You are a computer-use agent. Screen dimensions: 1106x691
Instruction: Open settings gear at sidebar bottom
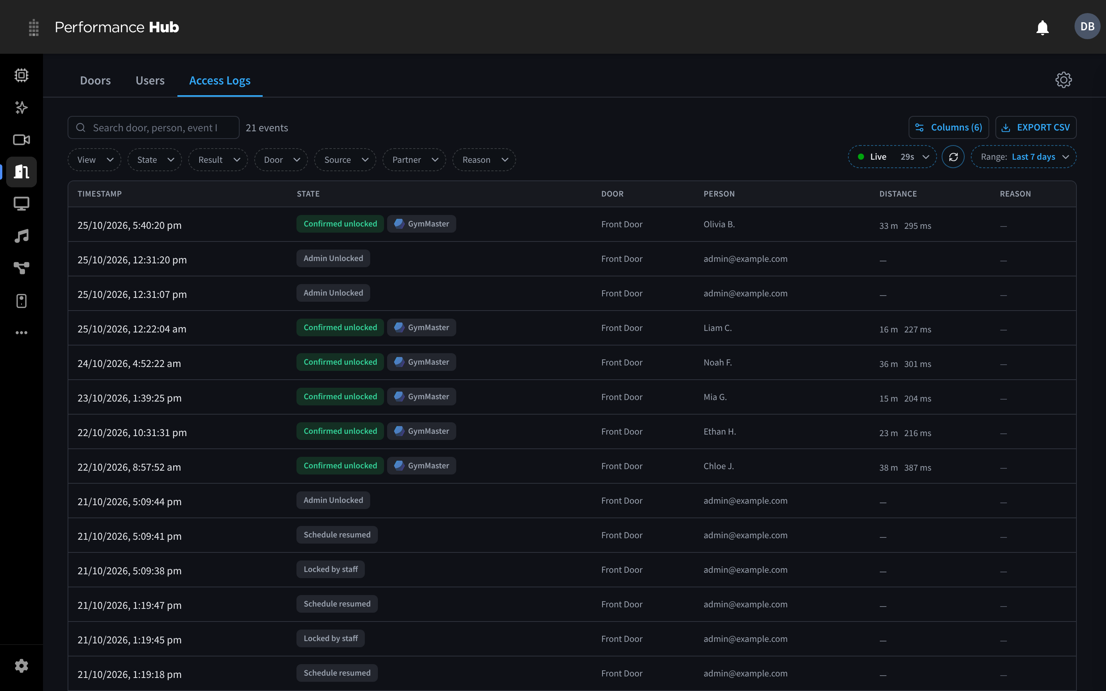[x=22, y=666]
